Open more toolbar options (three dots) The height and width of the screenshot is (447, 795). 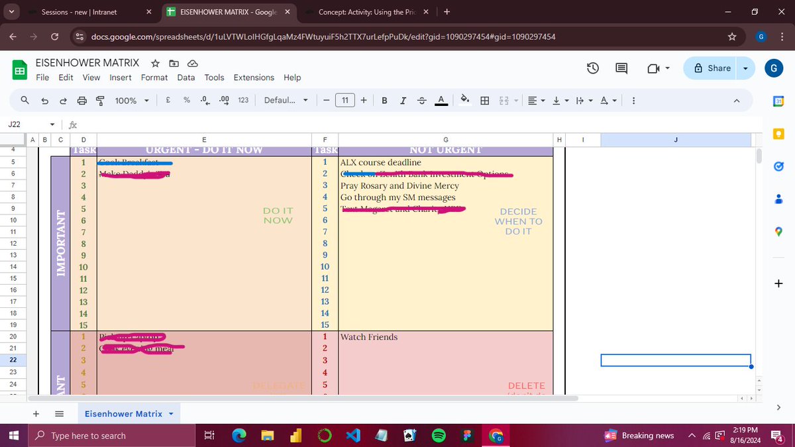(634, 101)
